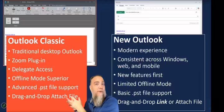Click the green Send button in New Outlook
Screen dimensions: 224x112
pyautogui.click(x=119, y=12)
